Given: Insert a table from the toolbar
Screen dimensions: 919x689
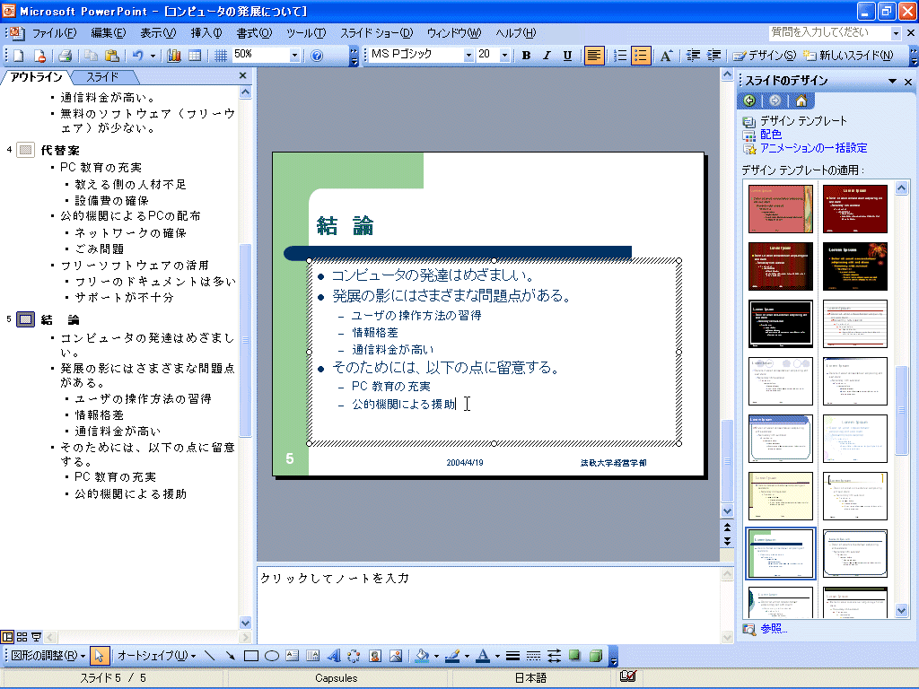Looking at the screenshot, I should pos(195,56).
